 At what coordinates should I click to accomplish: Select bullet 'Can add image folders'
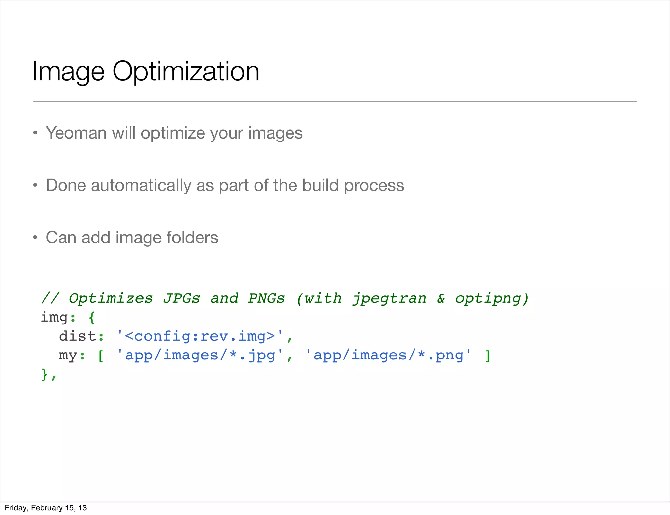(132, 238)
